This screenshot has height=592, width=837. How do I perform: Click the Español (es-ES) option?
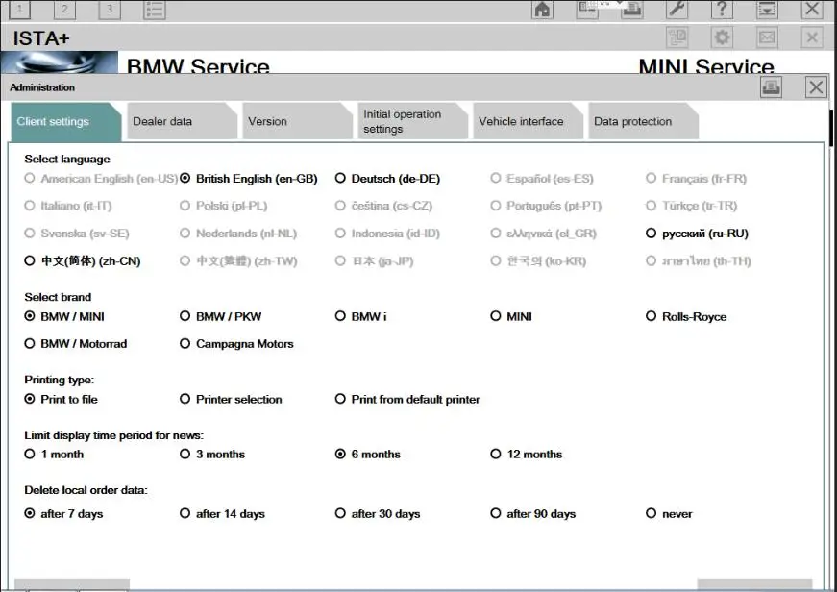(542, 179)
